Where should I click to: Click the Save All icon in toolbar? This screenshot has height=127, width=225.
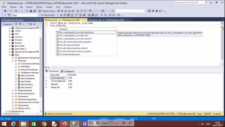pos(34,11)
